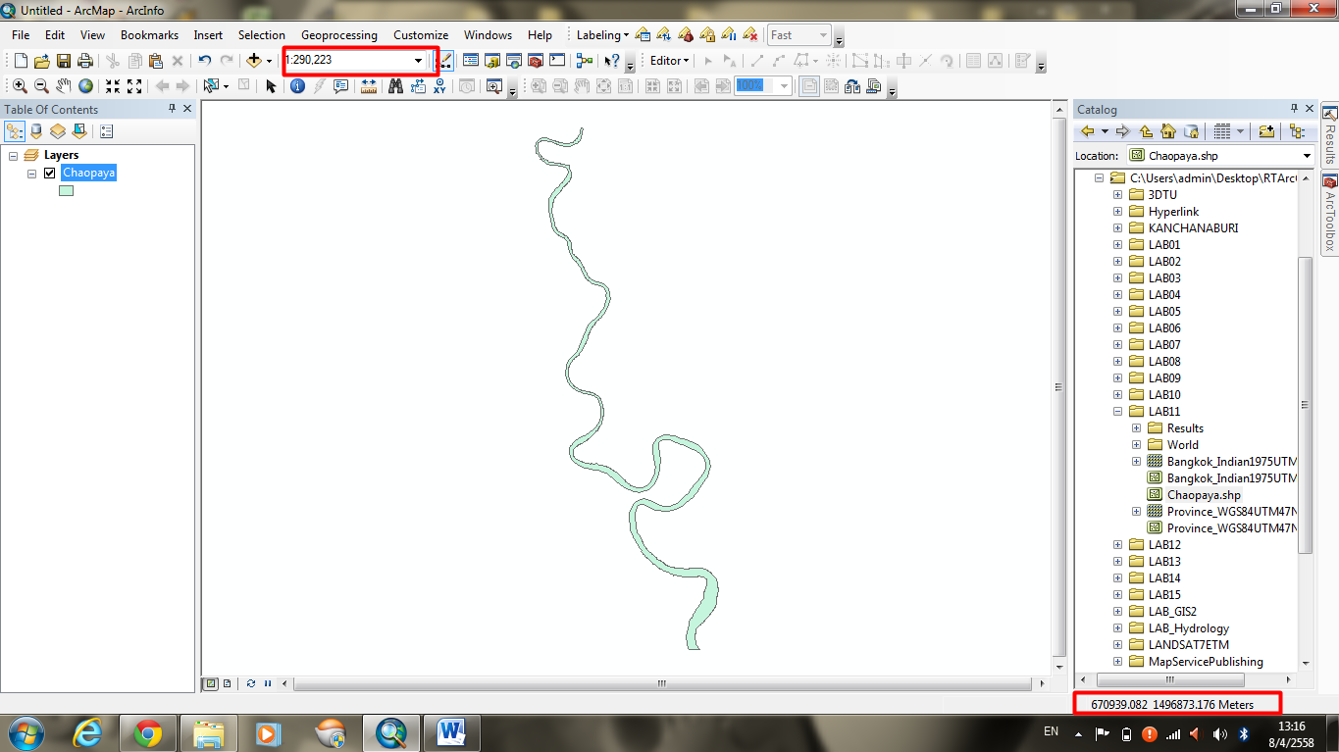Open the What's This help tool
The height and width of the screenshot is (752, 1339).
[612, 61]
